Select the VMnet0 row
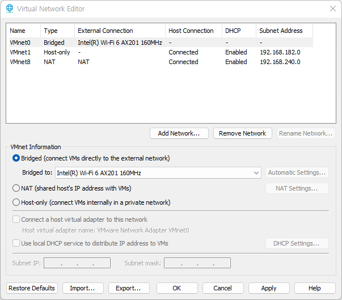Image resolution: width=342 pixels, height=300 pixels. (161, 43)
